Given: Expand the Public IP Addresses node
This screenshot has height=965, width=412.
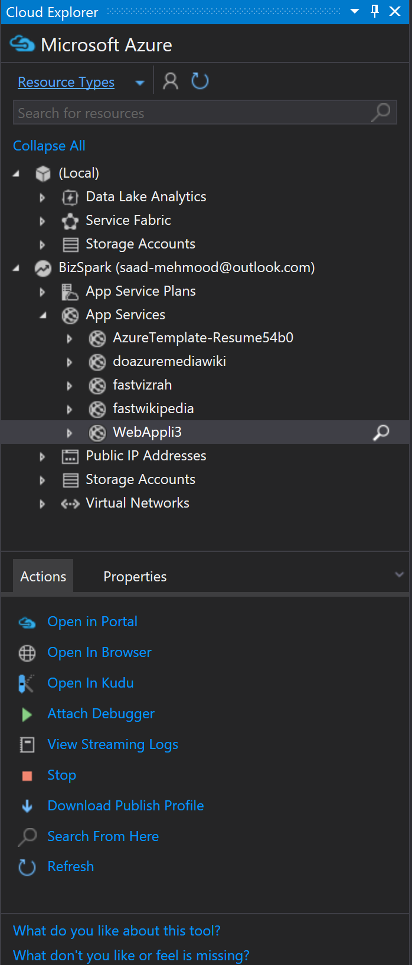Looking at the screenshot, I should 42,456.
